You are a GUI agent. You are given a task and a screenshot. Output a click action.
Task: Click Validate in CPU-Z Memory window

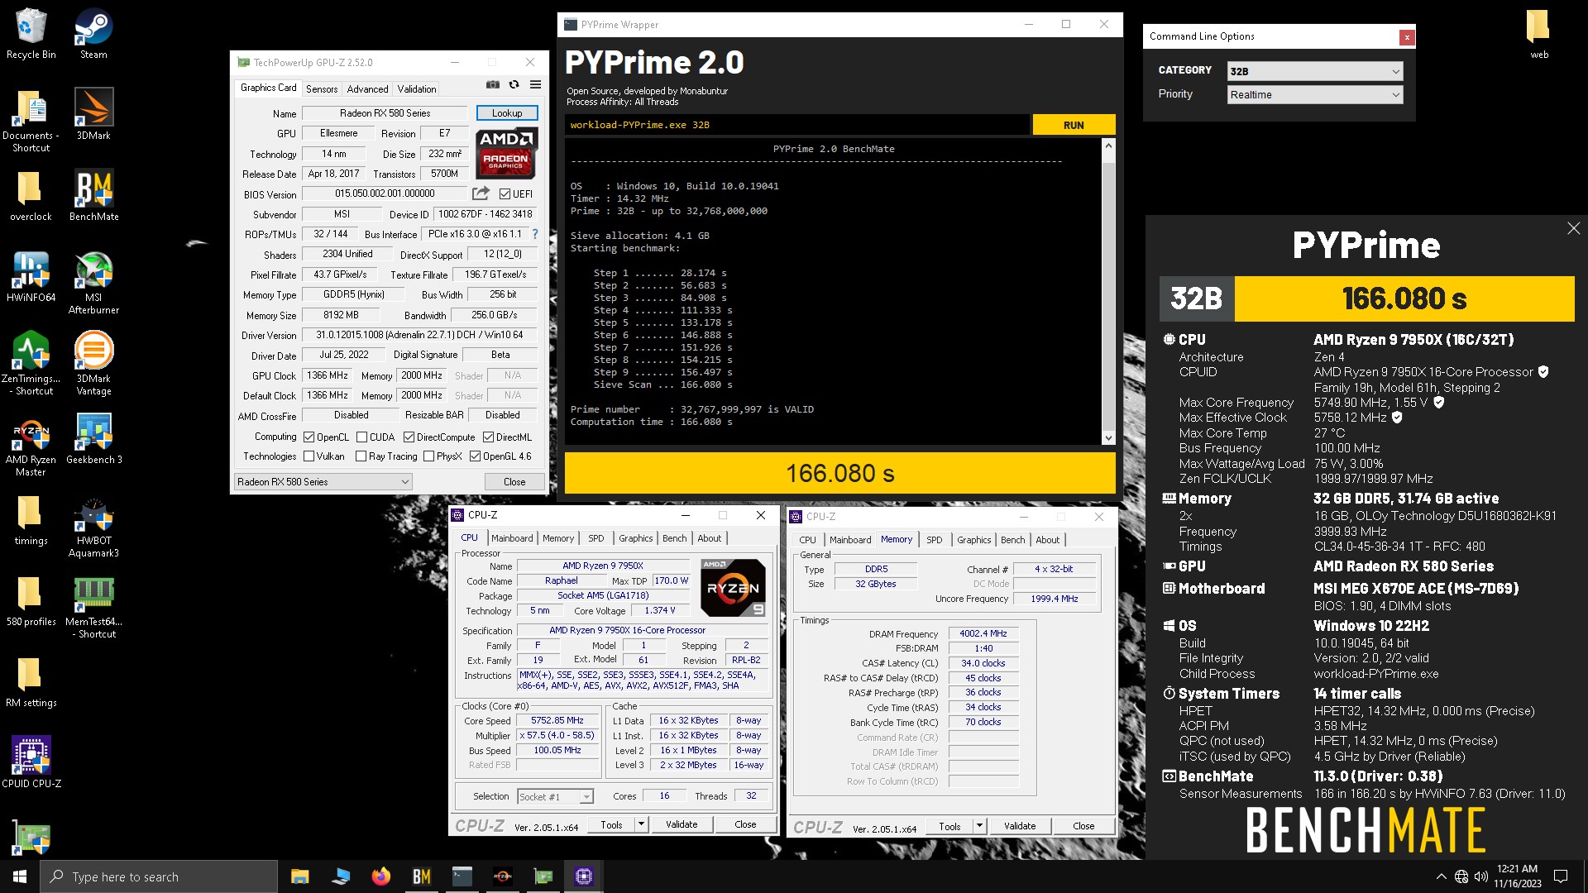click(x=1020, y=826)
